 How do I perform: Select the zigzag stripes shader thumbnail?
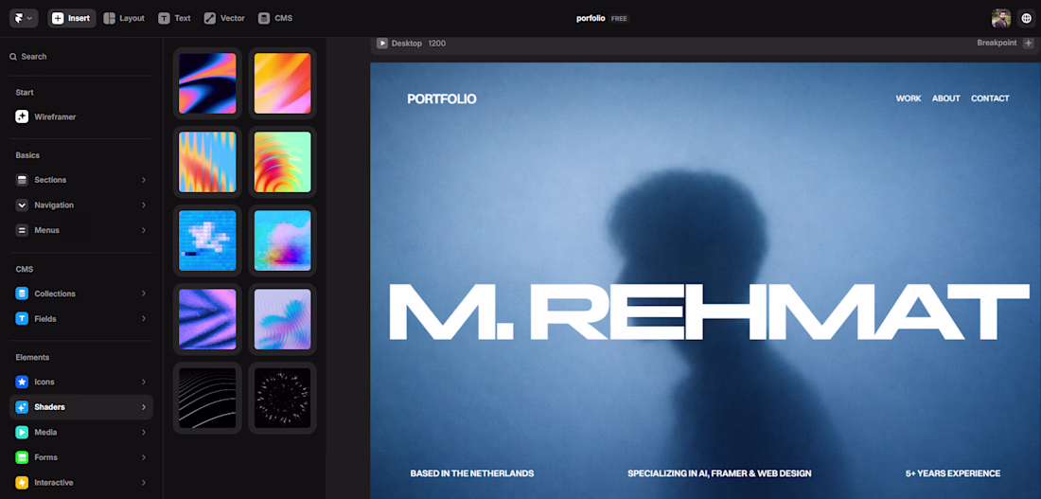[207, 162]
